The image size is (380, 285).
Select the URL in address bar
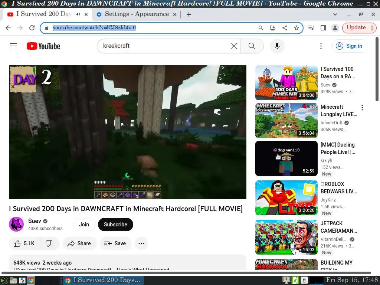[x=94, y=27]
